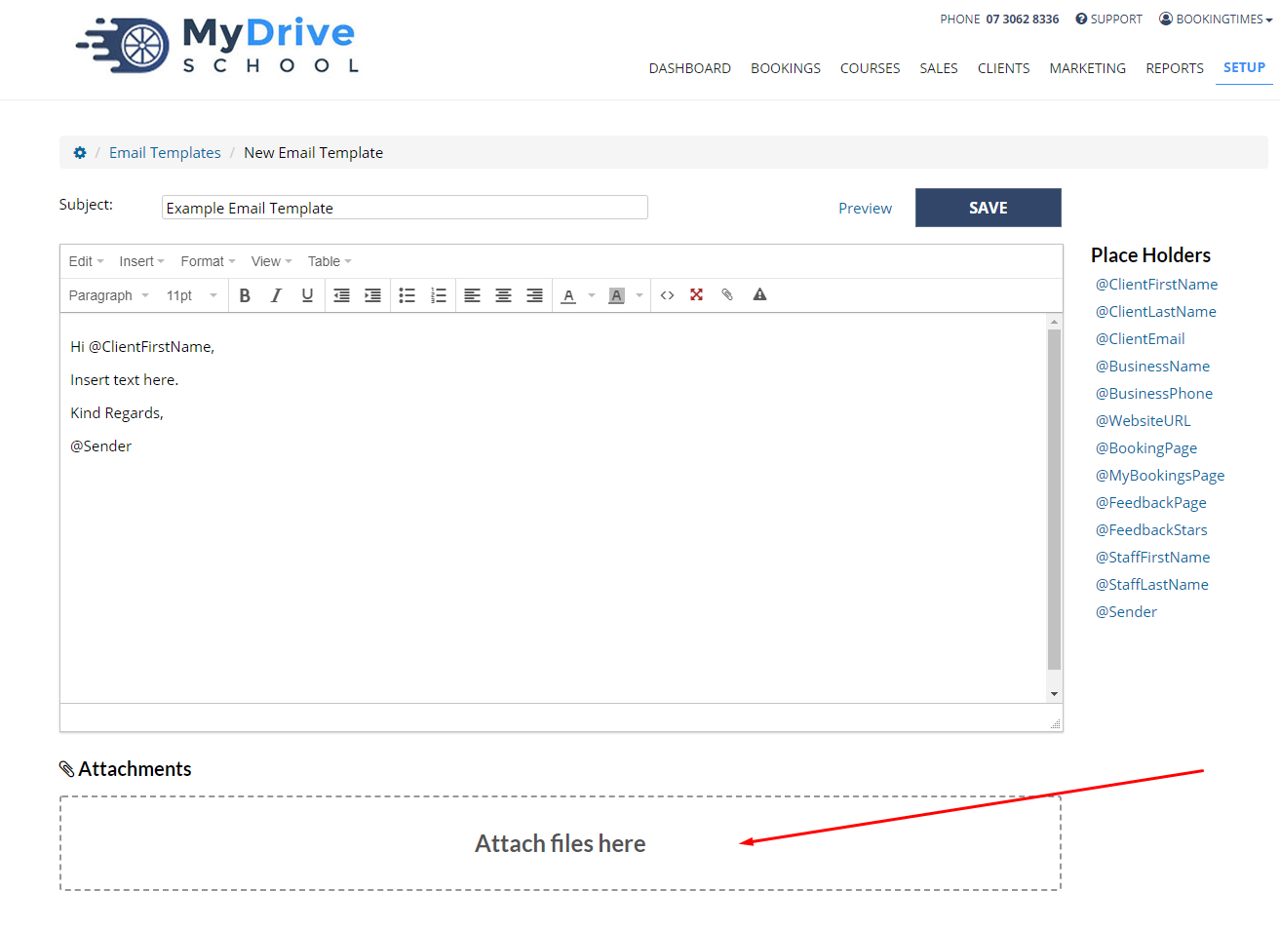Insert @ClientFirstName placeholder
The height and width of the screenshot is (930, 1280).
(1156, 285)
